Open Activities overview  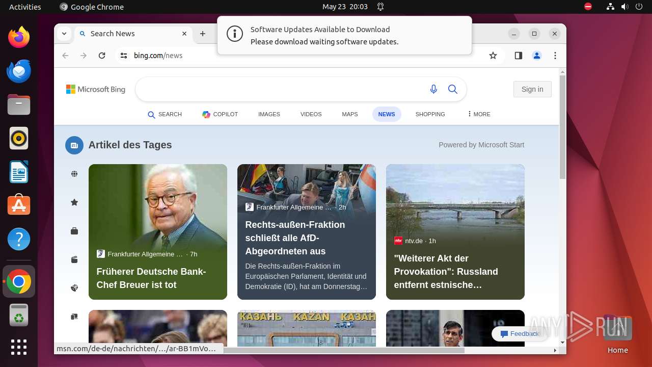click(x=25, y=7)
